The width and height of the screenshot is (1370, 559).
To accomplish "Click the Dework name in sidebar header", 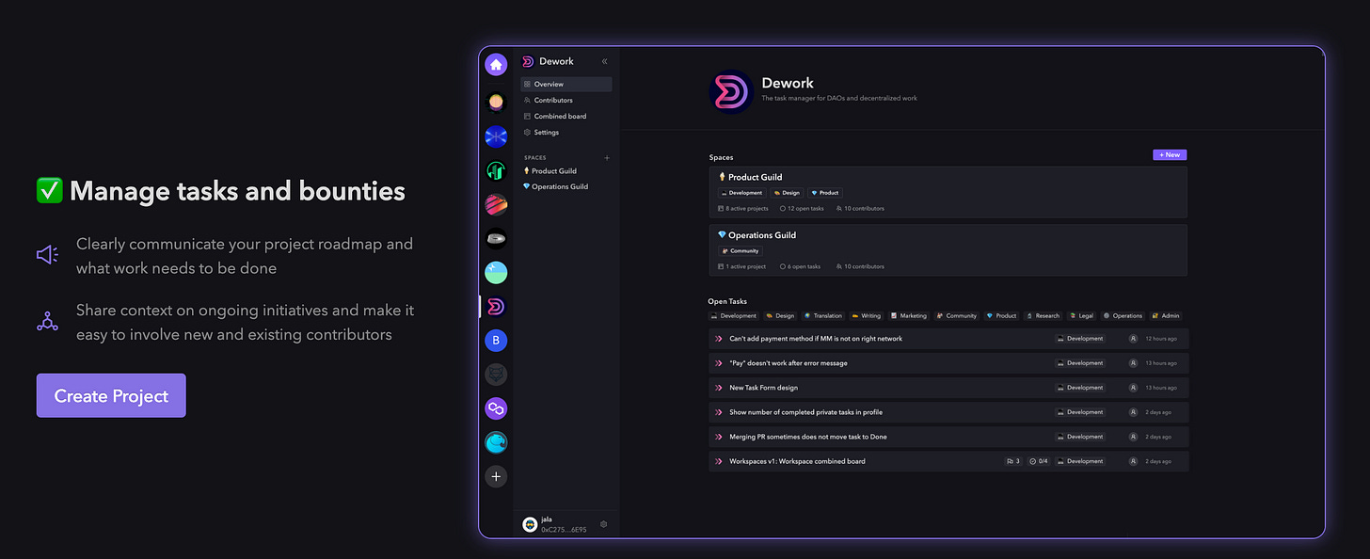I will [x=556, y=61].
